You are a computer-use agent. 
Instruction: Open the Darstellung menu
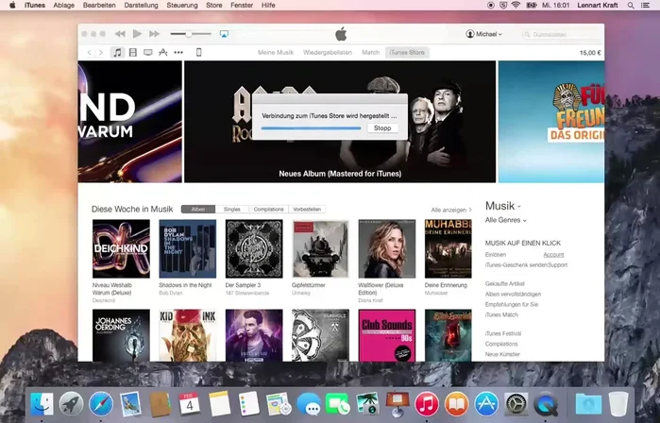141,5
